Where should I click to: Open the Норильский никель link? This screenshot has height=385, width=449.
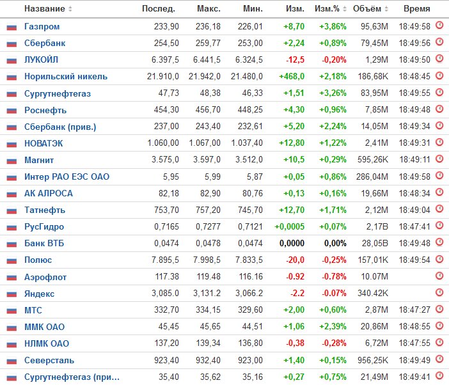point(66,77)
